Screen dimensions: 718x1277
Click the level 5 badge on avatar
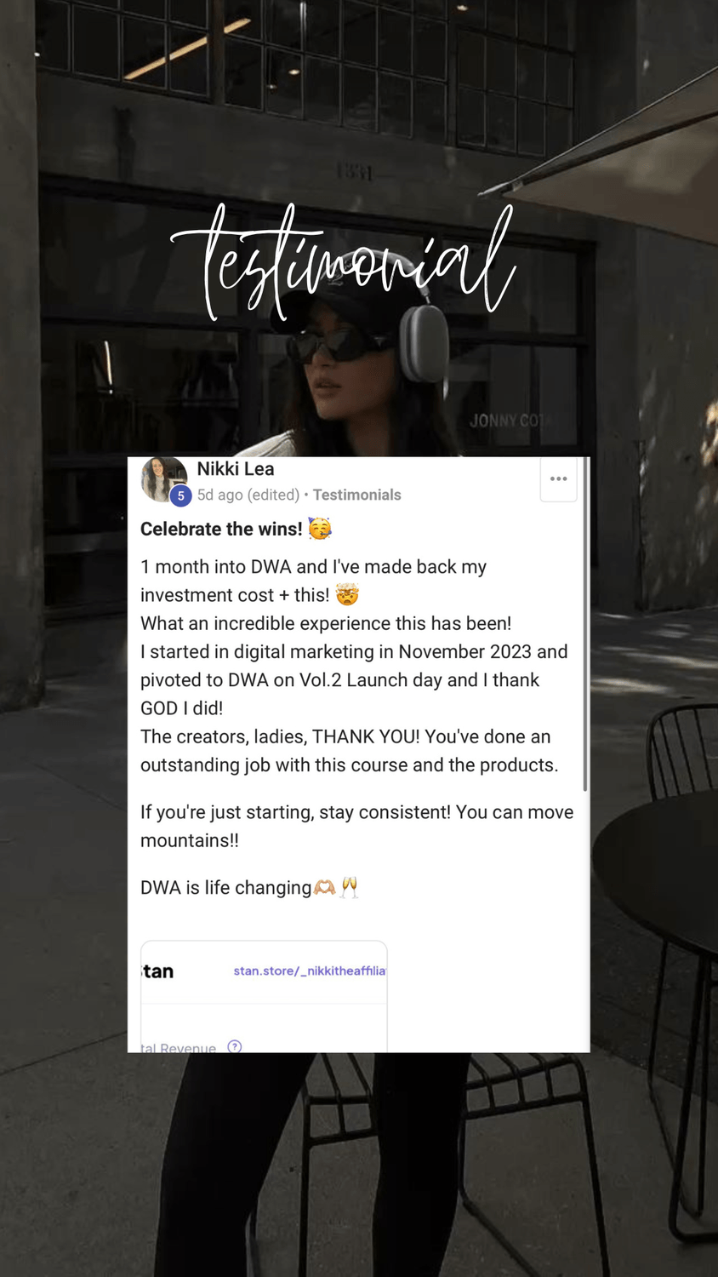(x=180, y=495)
